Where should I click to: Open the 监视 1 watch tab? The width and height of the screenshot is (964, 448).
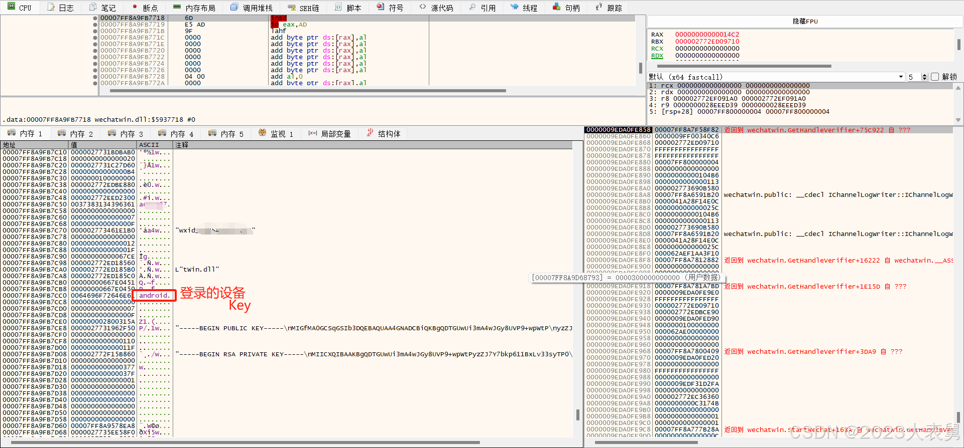click(x=276, y=133)
